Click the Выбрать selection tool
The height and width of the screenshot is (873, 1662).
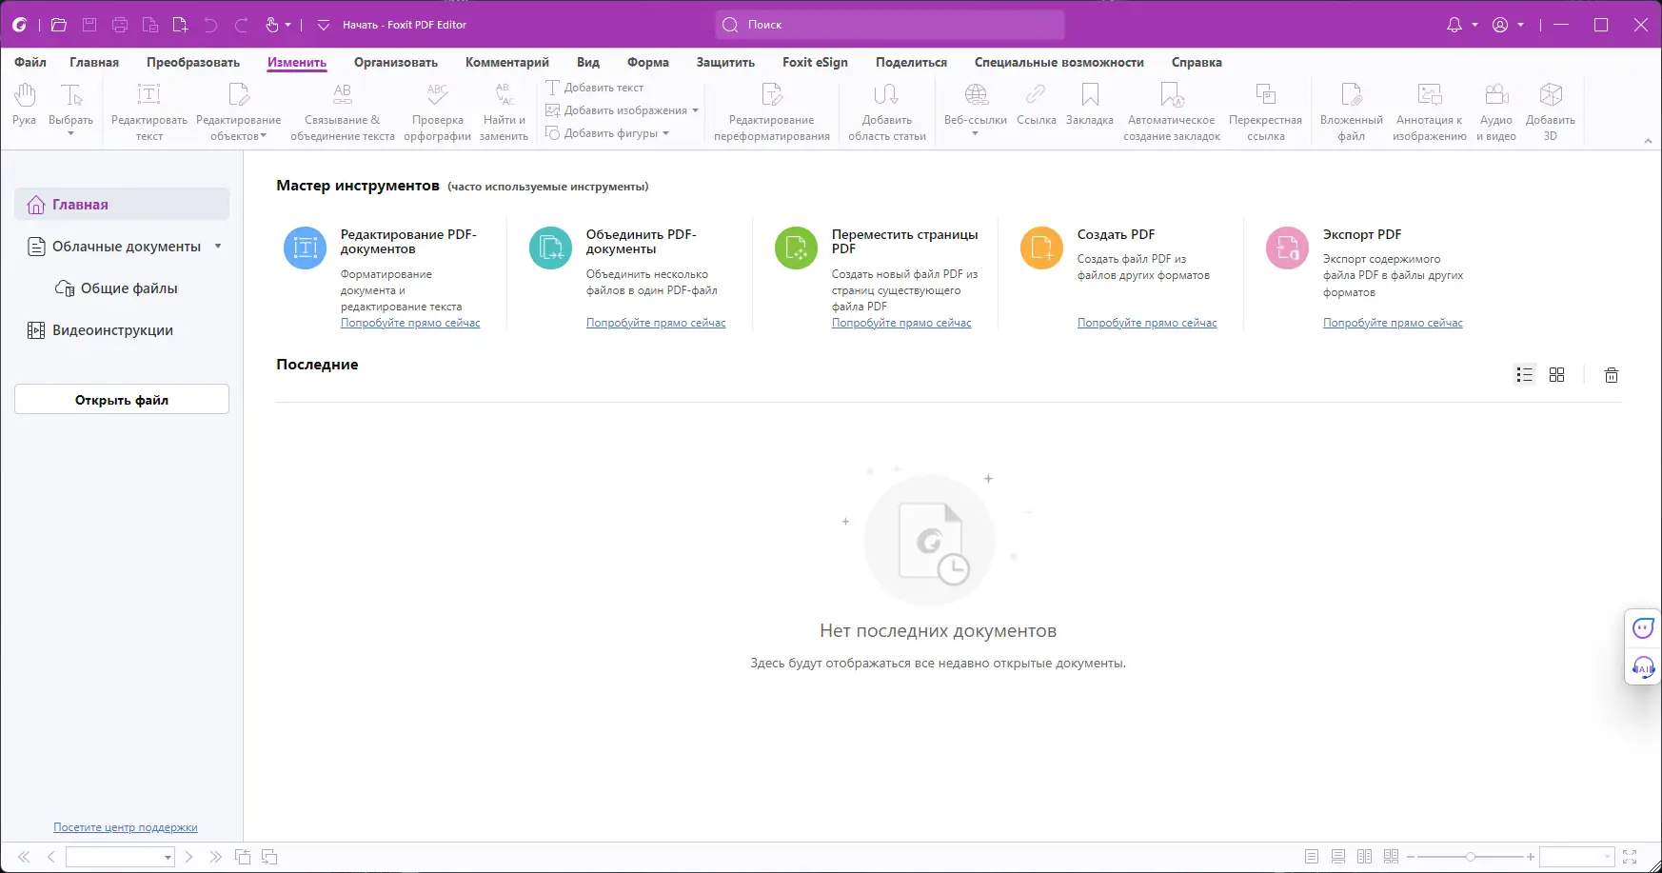(71, 103)
